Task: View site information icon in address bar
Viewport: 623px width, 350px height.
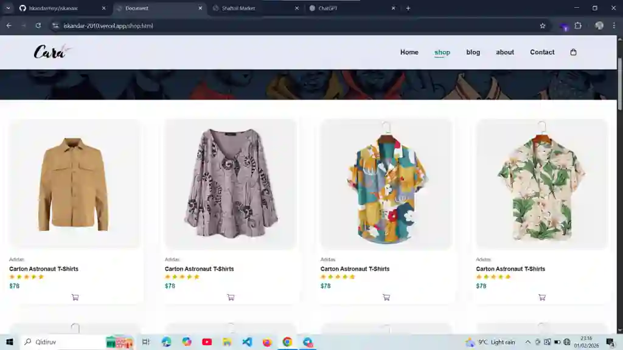Action: 55,26
